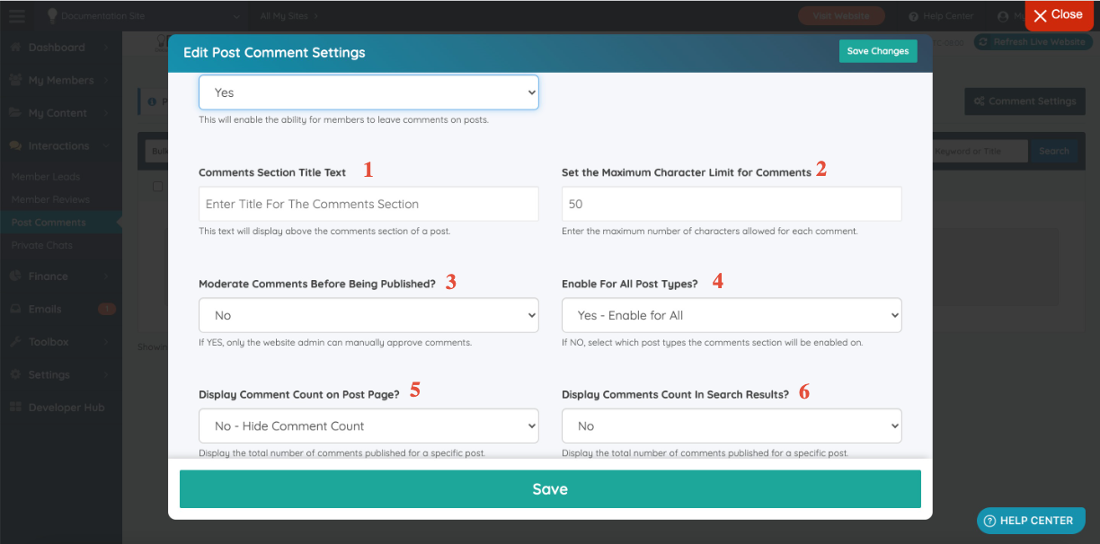
Task: Click the Refresh Live Website icon
Action: pos(984,41)
